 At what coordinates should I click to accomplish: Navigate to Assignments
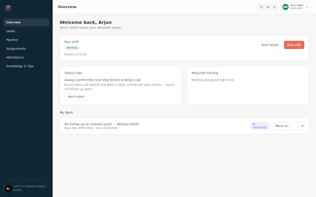pyautogui.click(x=26, y=48)
